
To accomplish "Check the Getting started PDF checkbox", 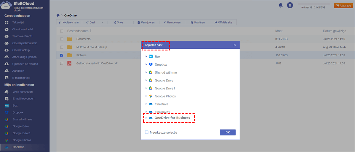I will point(62,63).
